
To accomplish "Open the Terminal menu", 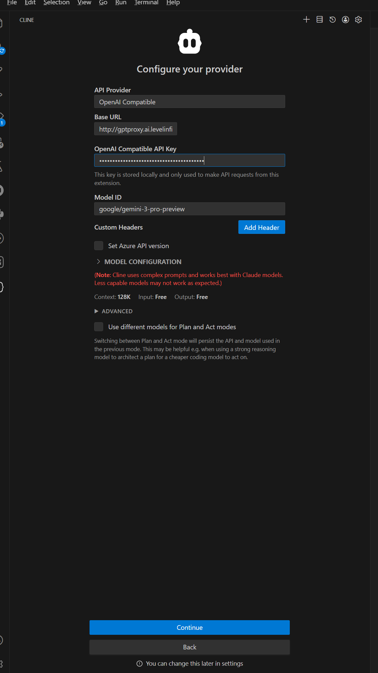I will pos(146,3).
